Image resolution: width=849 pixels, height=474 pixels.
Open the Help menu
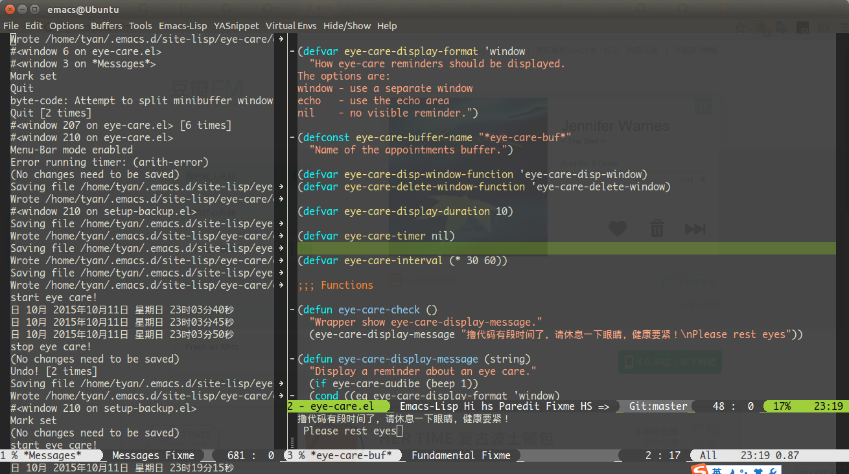[387, 26]
